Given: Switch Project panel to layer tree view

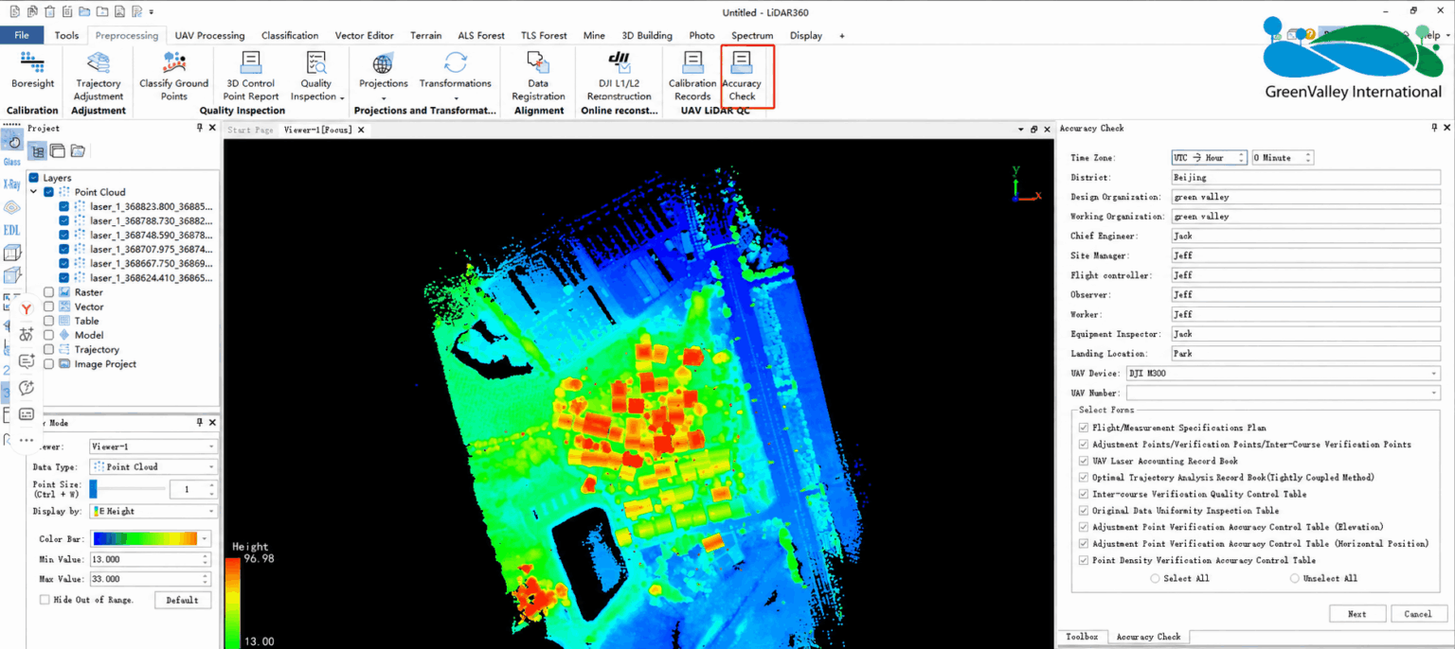Looking at the screenshot, I should coord(38,151).
